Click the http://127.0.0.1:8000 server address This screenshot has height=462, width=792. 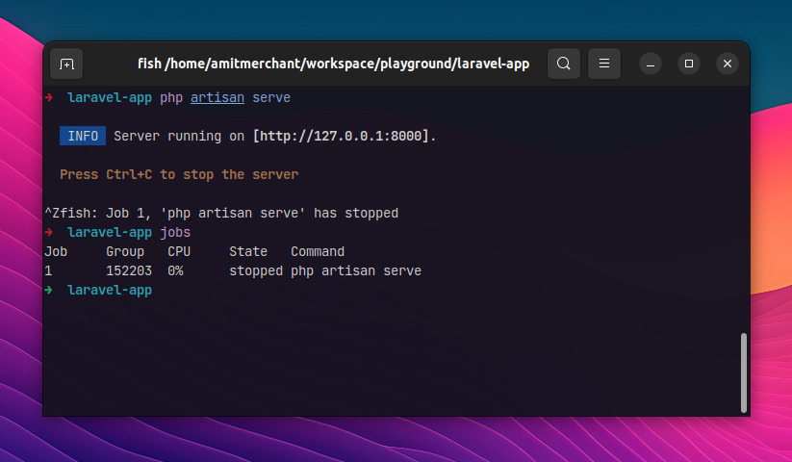click(x=341, y=136)
